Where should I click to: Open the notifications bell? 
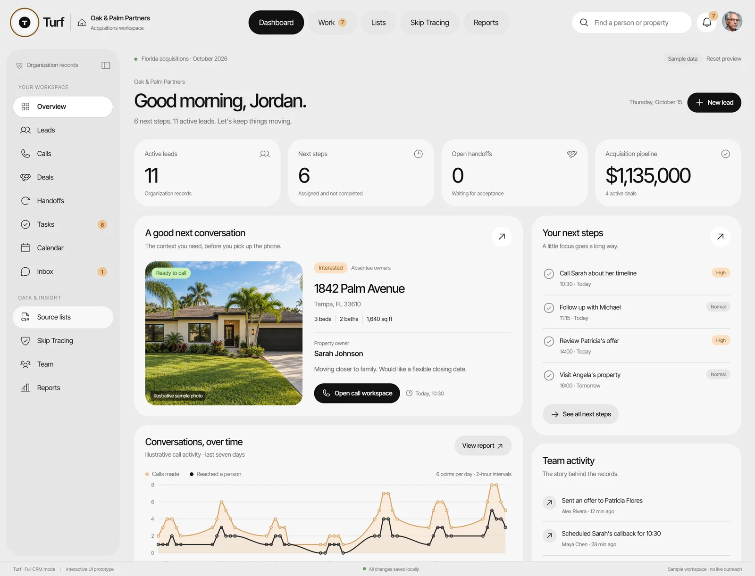pyautogui.click(x=706, y=22)
